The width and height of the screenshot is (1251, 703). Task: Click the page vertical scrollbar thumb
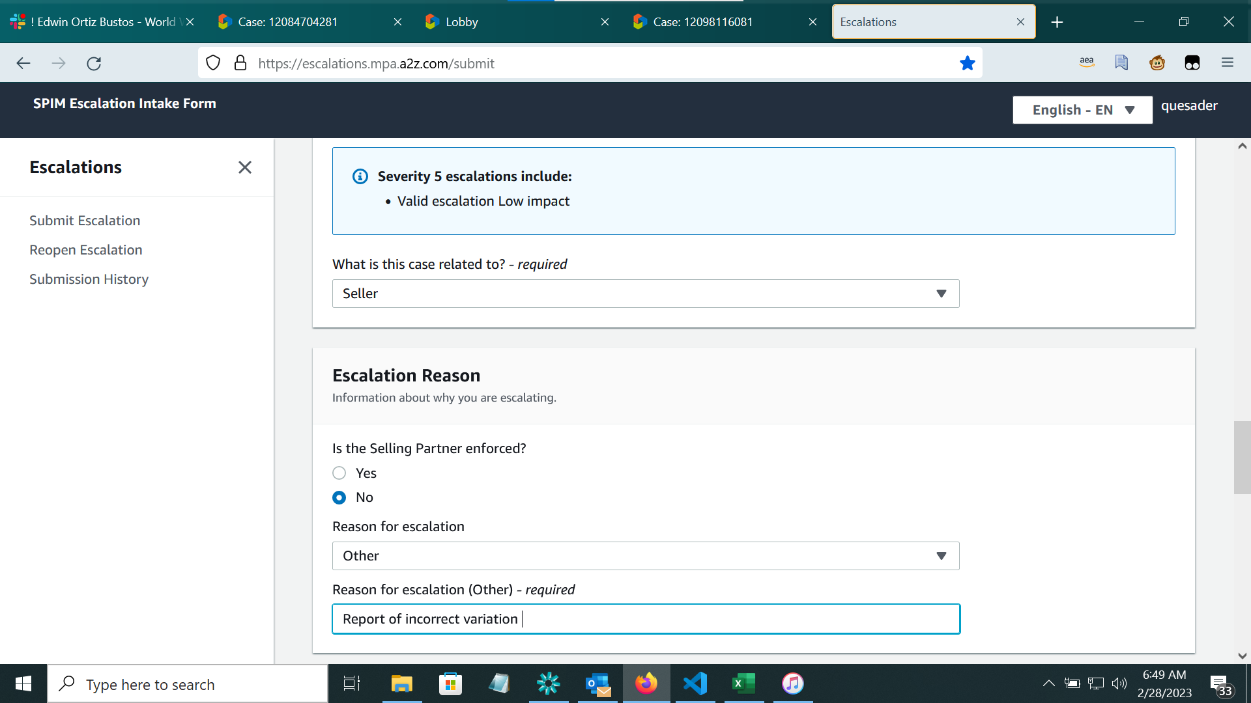(x=1242, y=458)
